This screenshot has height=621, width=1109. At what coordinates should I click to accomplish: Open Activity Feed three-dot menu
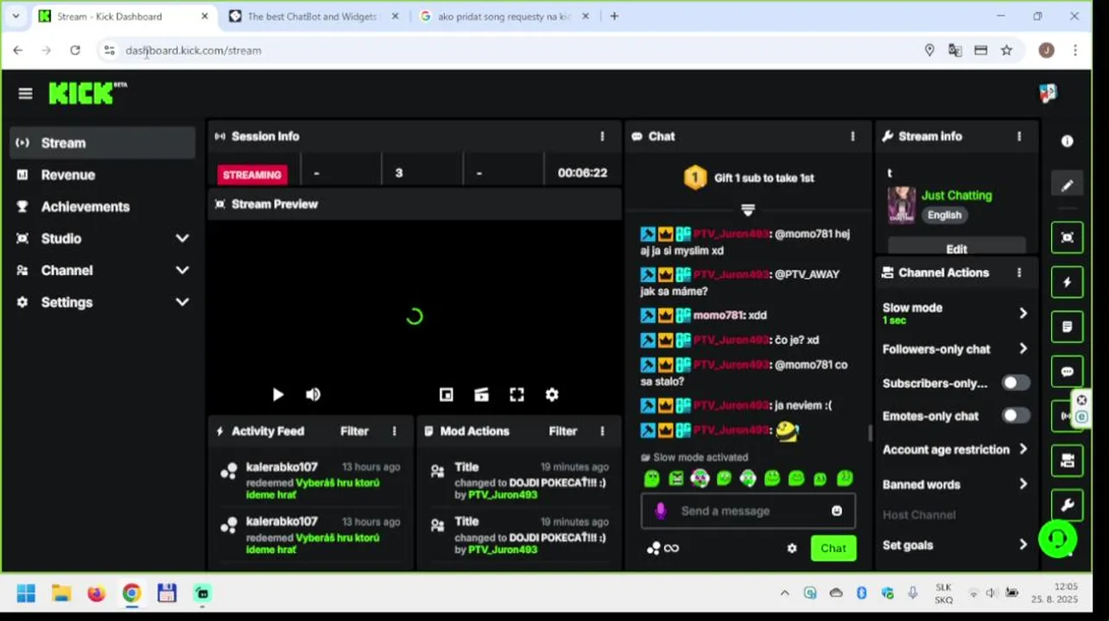tap(395, 431)
